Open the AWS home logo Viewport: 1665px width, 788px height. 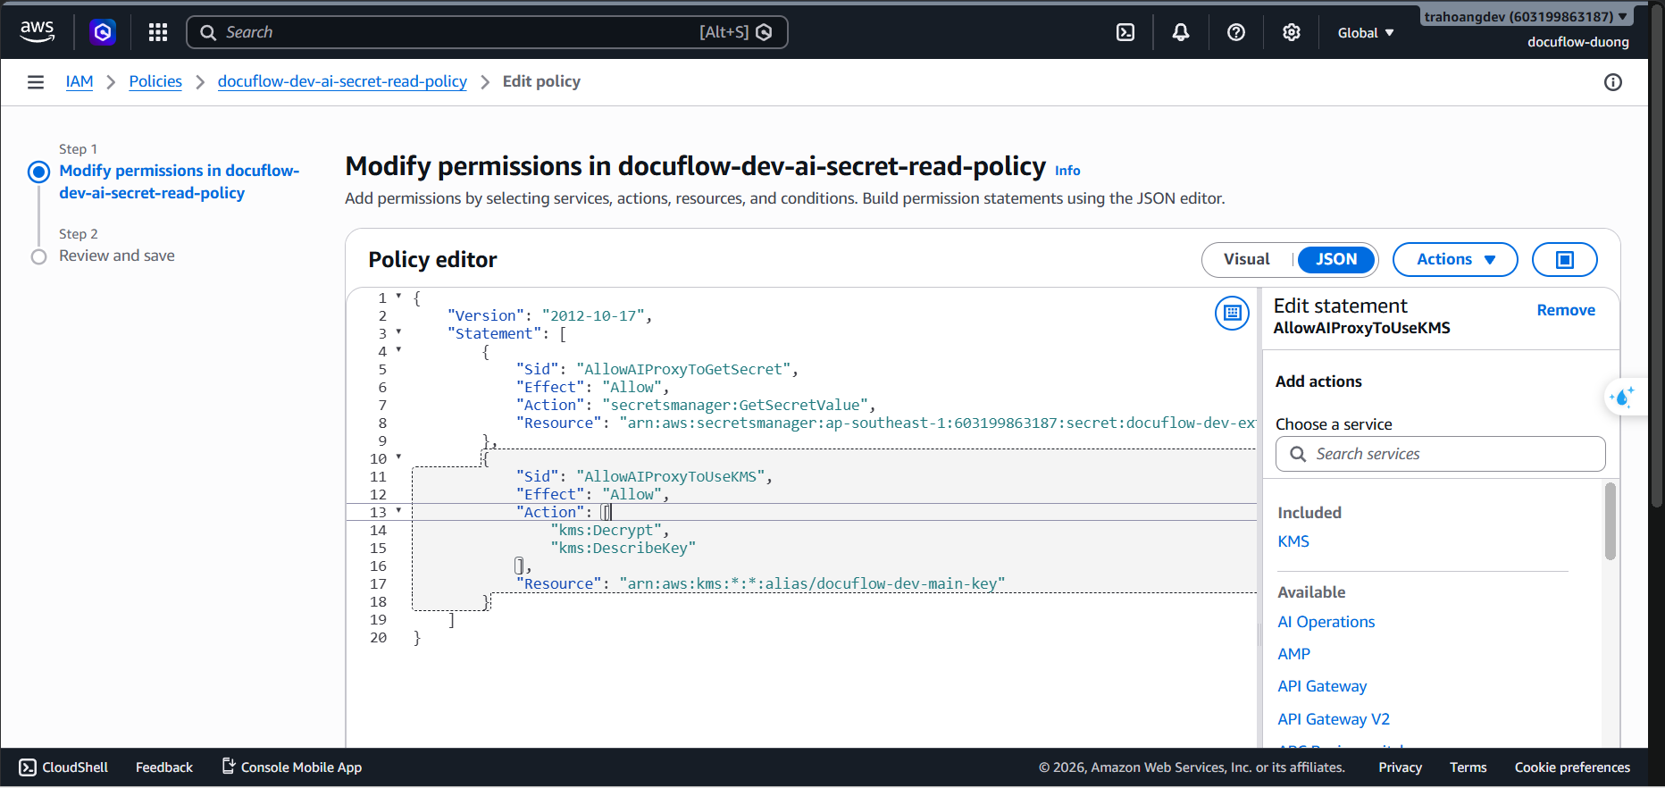(38, 32)
